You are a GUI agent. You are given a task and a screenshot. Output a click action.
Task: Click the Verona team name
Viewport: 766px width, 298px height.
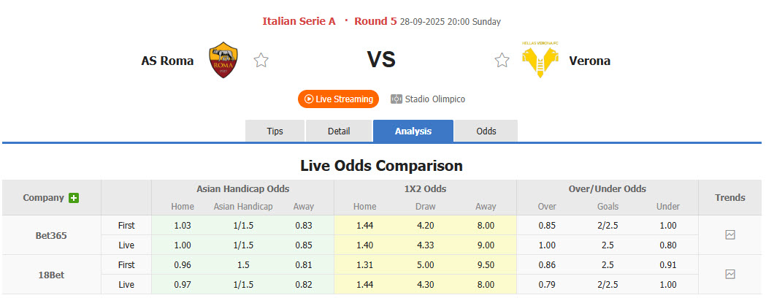point(591,61)
